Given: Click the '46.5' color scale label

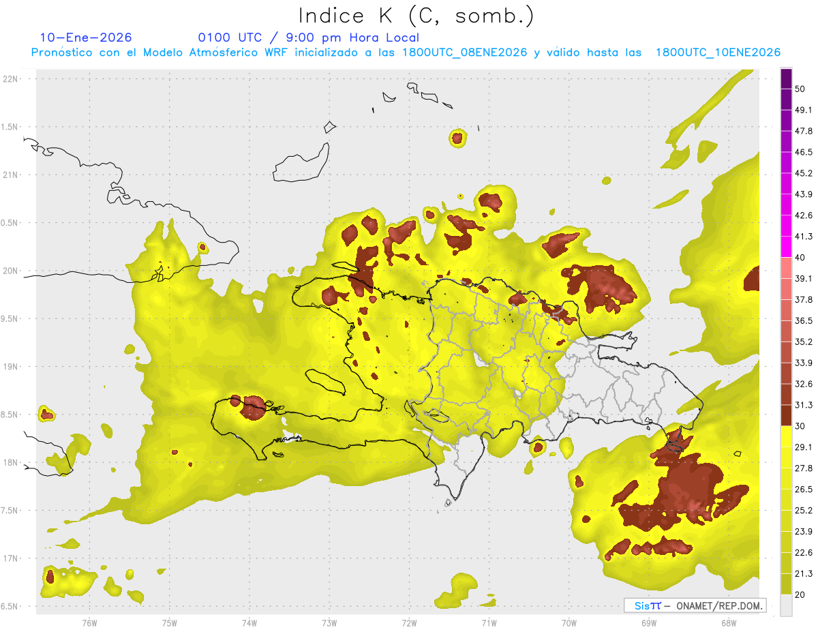Looking at the screenshot, I should coord(803,152).
